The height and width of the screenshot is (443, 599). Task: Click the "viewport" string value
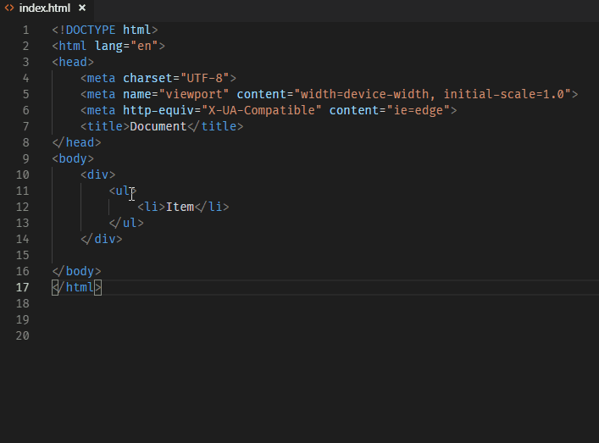click(x=194, y=94)
